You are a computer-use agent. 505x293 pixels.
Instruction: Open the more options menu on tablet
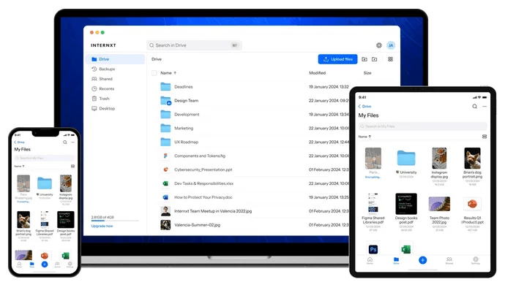click(x=485, y=107)
